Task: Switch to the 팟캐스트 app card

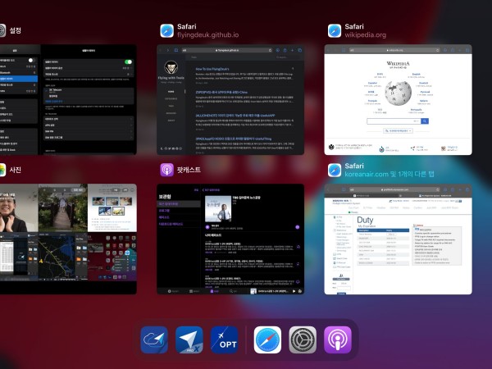Action: click(230, 239)
